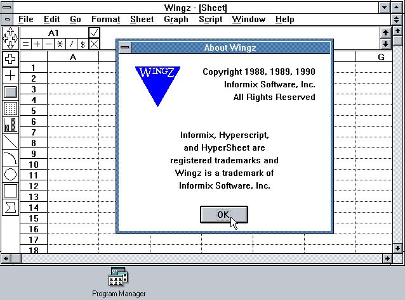Select the diagonal line drawing tool
The height and width of the screenshot is (300, 405).
point(10,141)
